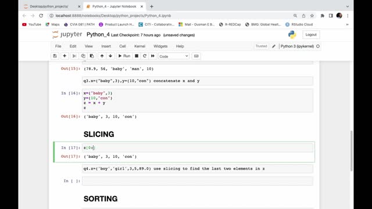Restart the kernel icon
The height and width of the screenshot is (209, 372).
click(x=145, y=56)
